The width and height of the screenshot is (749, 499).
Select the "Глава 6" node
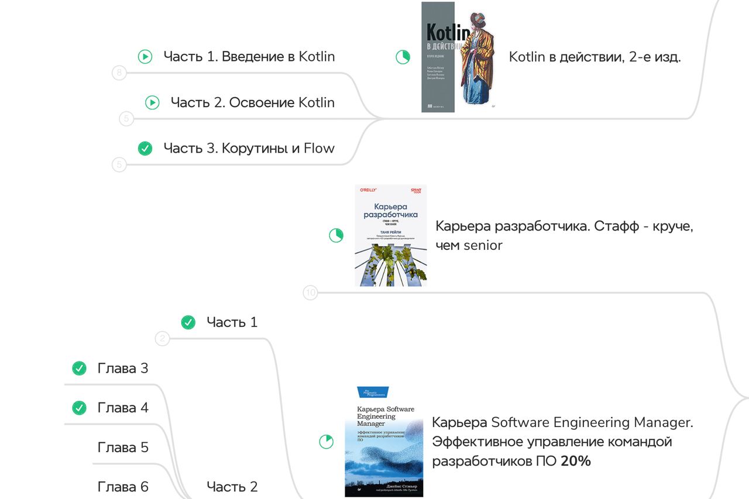tap(123, 487)
